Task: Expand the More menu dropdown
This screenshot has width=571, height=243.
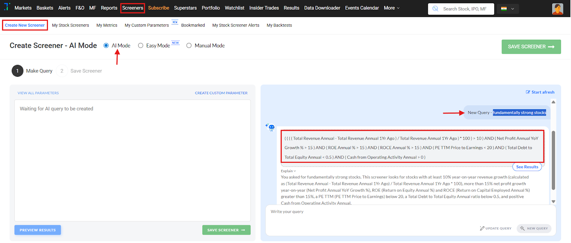Action: pyautogui.click(x=391, y=8)
